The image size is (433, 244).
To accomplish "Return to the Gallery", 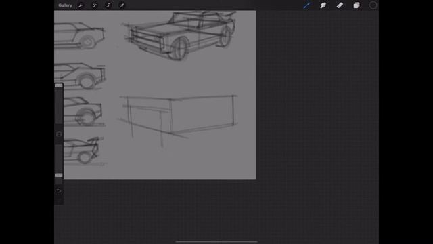I will pos(65,5).
